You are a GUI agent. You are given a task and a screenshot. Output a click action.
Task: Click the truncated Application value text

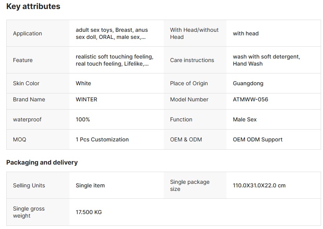pos(111,33)
